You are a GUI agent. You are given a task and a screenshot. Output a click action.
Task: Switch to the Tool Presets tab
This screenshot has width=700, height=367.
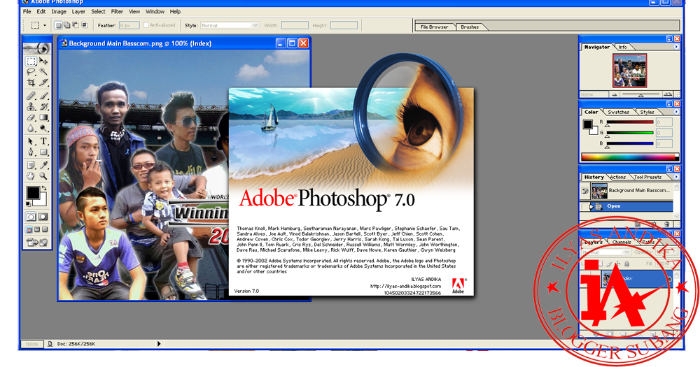tap(647, 177)
